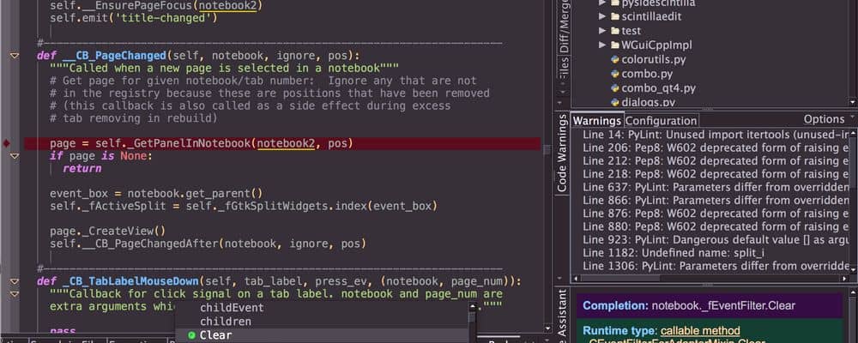The height and width of the screenshot is (343, 858).
Task: Click the code editor vertical scrollbar thumb
Action: 547,149
